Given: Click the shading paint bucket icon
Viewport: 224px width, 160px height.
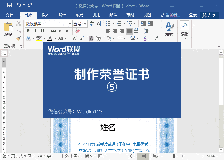Looking at the screenshot, I should click(x=108, y=38).
